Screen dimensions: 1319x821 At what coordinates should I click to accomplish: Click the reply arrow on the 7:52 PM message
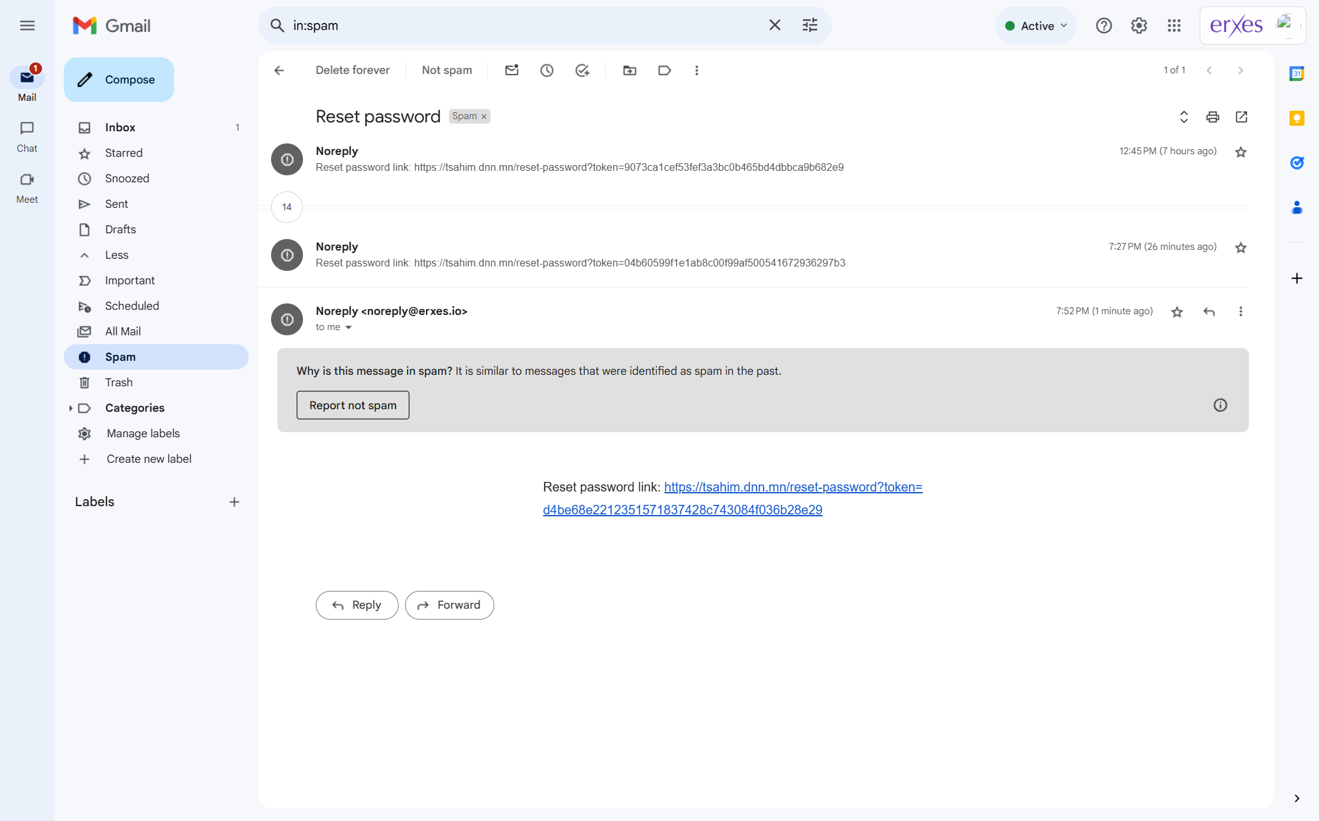(x=1209, y=312)
